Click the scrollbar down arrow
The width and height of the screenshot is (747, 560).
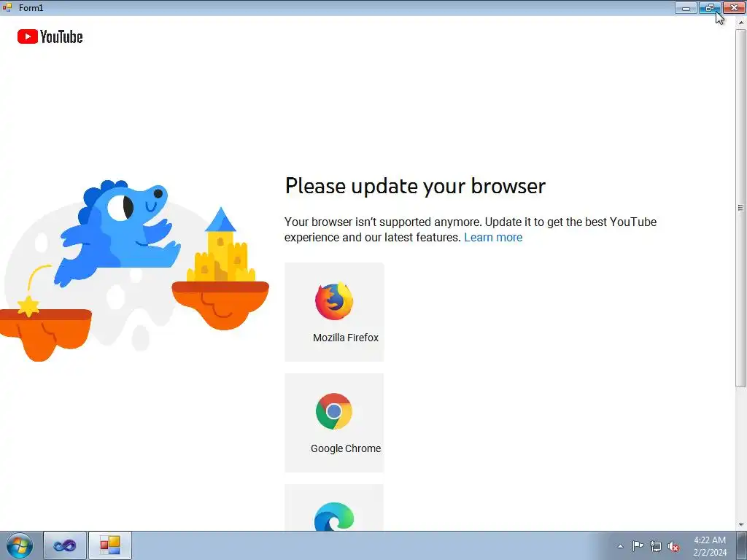[x=741, y=525]
